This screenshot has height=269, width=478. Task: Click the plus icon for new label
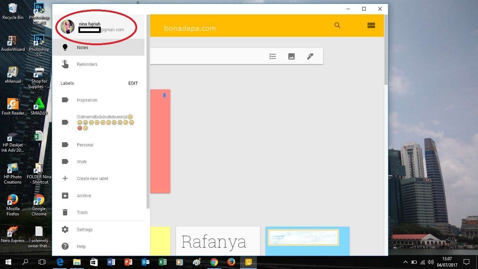pyautogui.click(x=65, y=178)
